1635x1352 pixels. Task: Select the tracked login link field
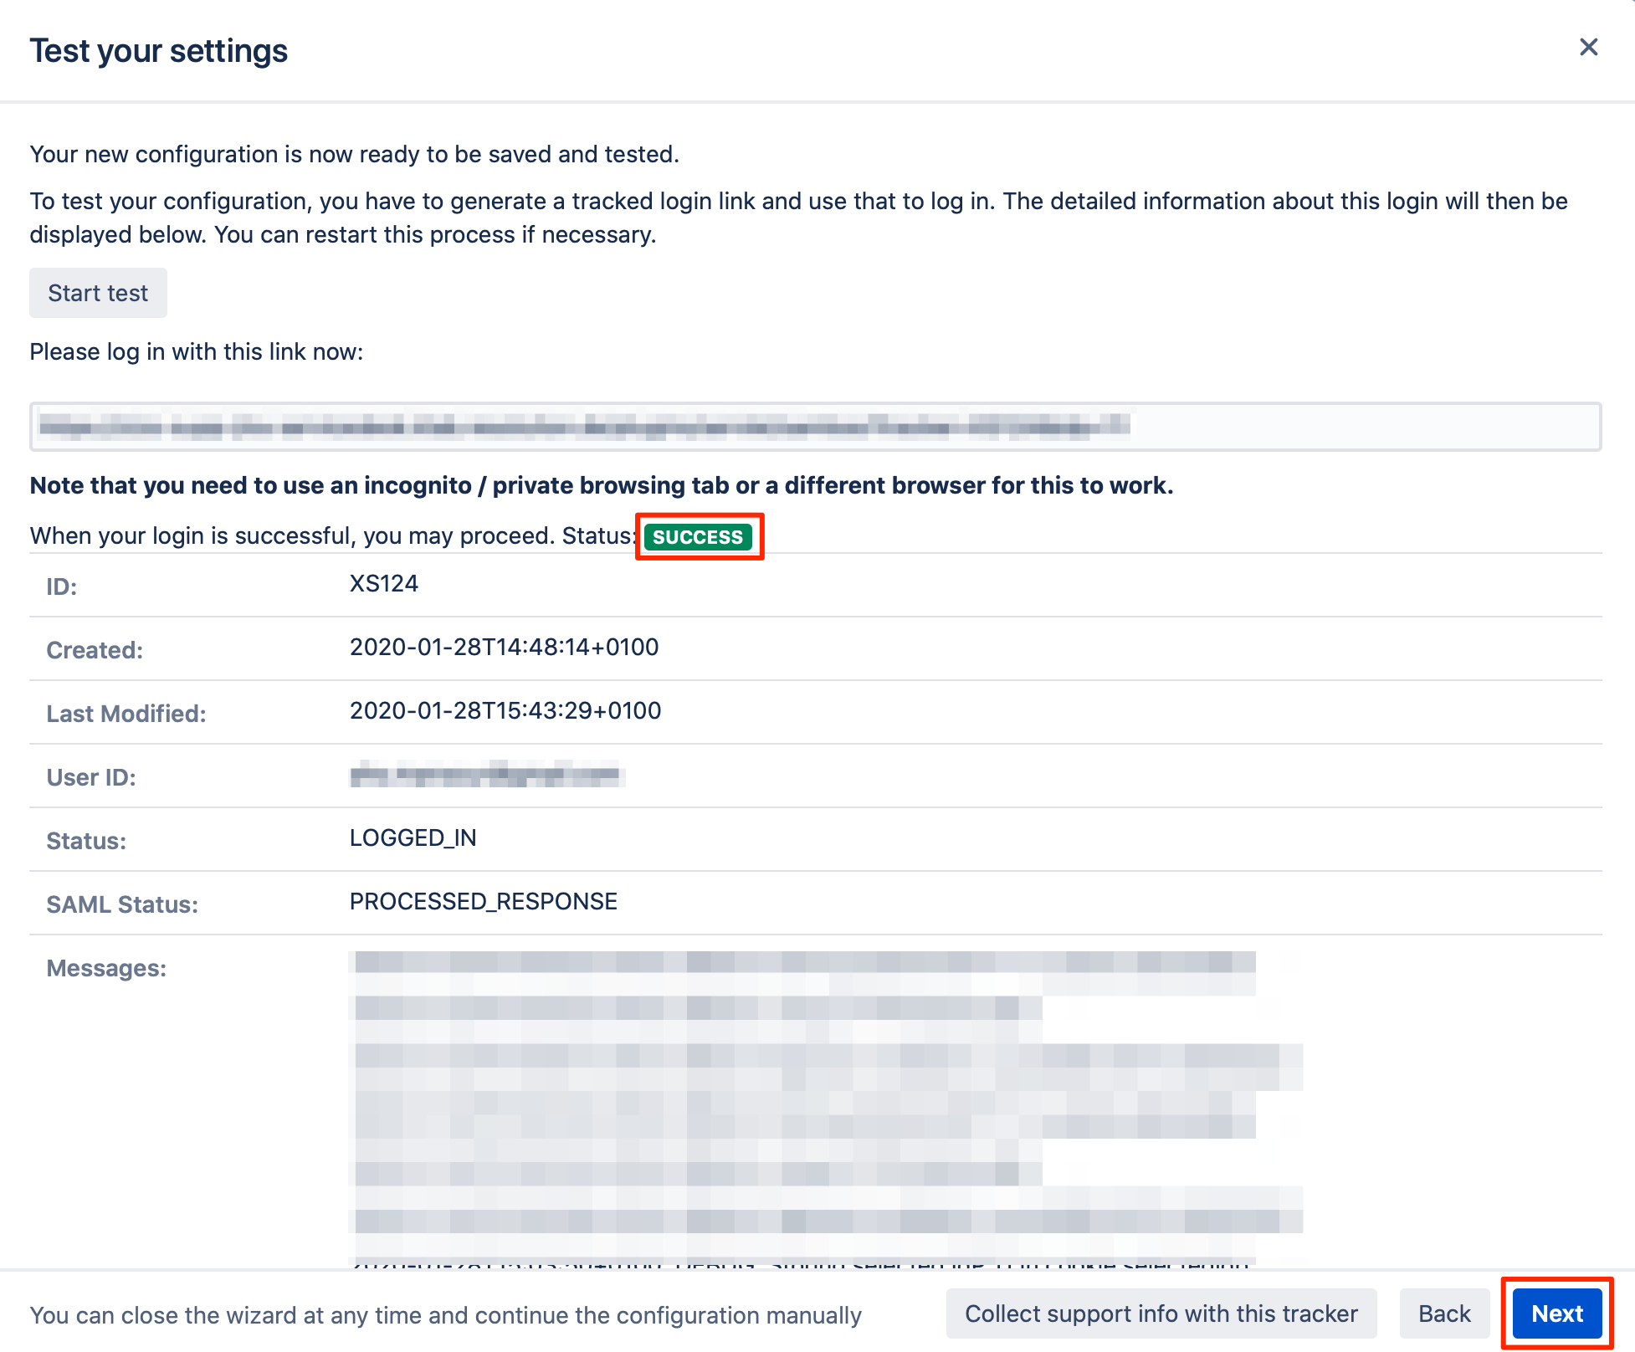coord(815,427)
